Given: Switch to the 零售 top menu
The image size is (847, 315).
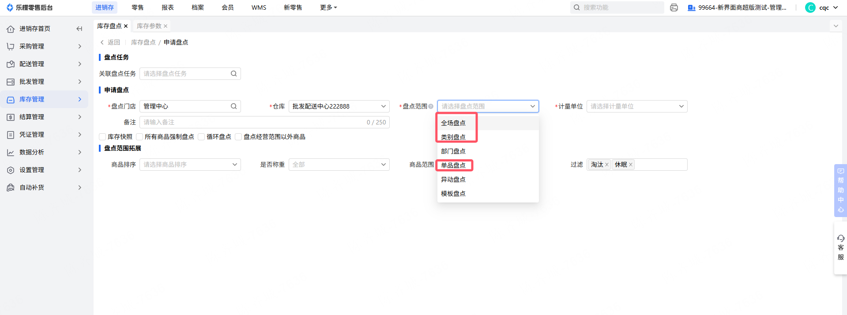Looking at the screenshot, I should click(138, 7).
